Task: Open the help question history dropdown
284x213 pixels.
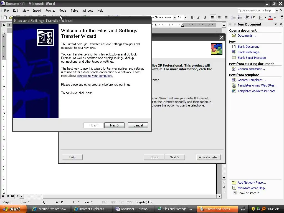Action: 277,11
